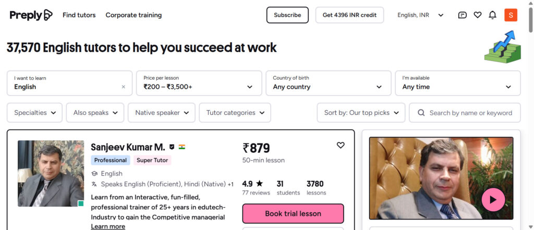This screenshot has height=230, width=534.
Task: Clear the English language selection
Action: click(124, 87)
